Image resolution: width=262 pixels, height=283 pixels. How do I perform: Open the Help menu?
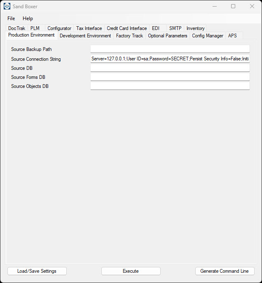point(28,18)
